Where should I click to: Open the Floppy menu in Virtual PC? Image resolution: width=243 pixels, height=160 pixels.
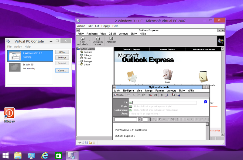tap(106, 26)
